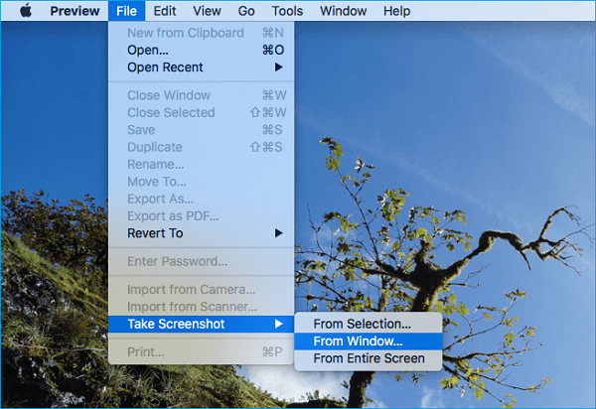Screen dimensions: 596x409
Task: Choose Import from Camera…
Action: click(x=201, y=289)
